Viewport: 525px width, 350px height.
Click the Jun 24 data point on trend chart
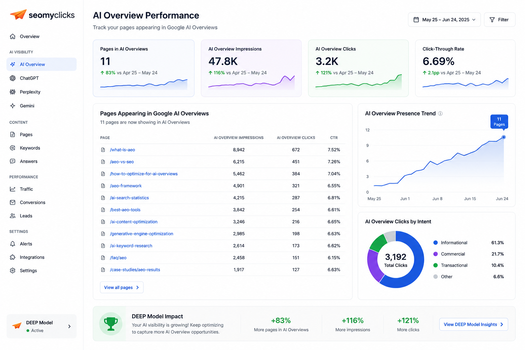[503, 137]
